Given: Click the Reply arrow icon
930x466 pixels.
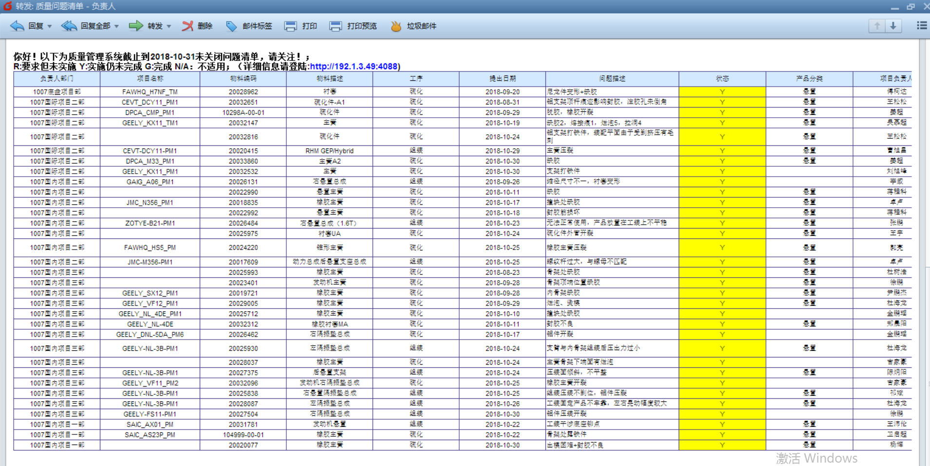Looking at the screenshot, I should (17, 26).
